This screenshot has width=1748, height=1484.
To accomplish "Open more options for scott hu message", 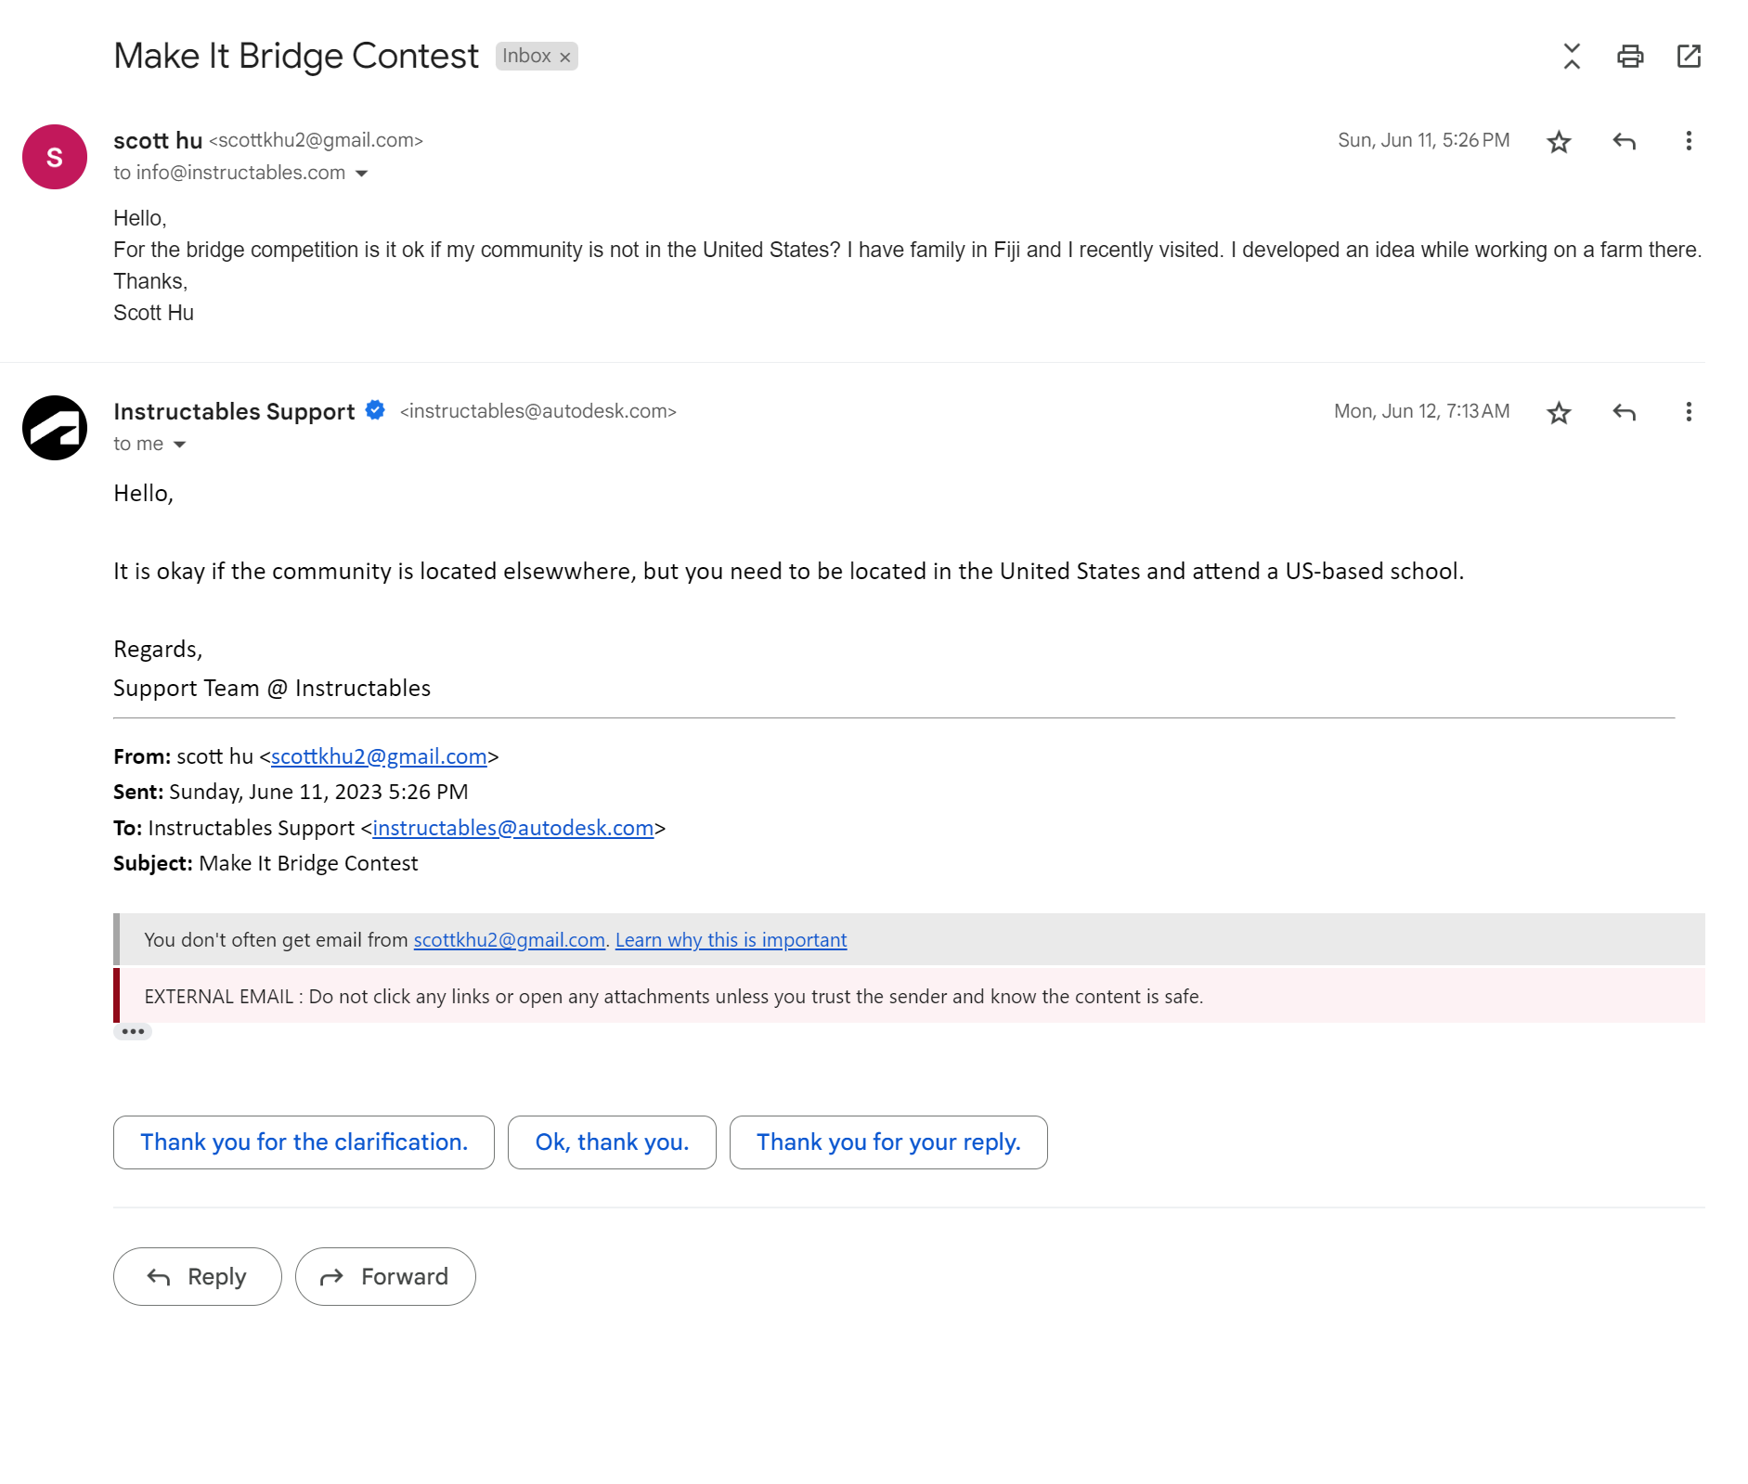I will click(x=1689, y=140).
